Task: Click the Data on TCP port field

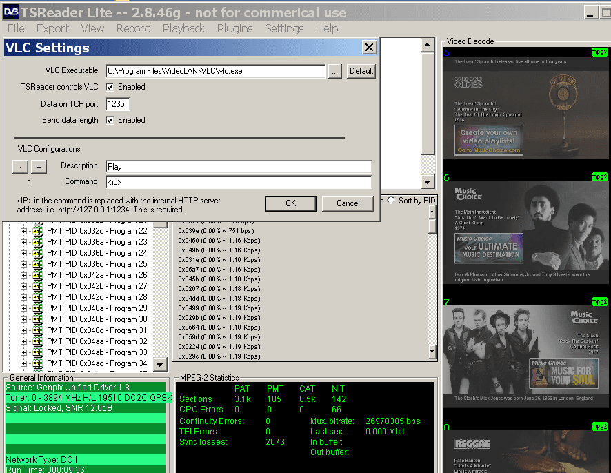Action: pos(117,104)
